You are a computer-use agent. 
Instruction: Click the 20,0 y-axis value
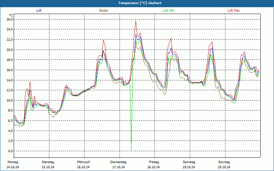[x=10, y=50]
